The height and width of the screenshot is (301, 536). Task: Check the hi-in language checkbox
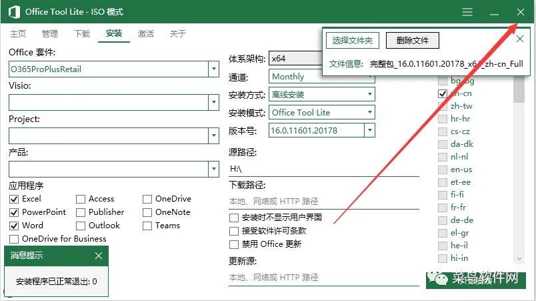(x=443, y=258)
